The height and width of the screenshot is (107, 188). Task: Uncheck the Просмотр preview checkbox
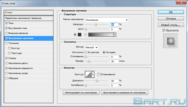(164, 30)
